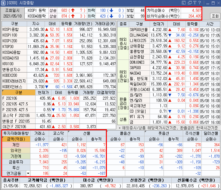Click the 금융투자 investor row label

tap(16, 162)
